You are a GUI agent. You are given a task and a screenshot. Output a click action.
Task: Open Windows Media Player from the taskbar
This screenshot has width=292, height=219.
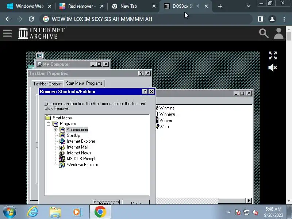click(x=77, y=212)
